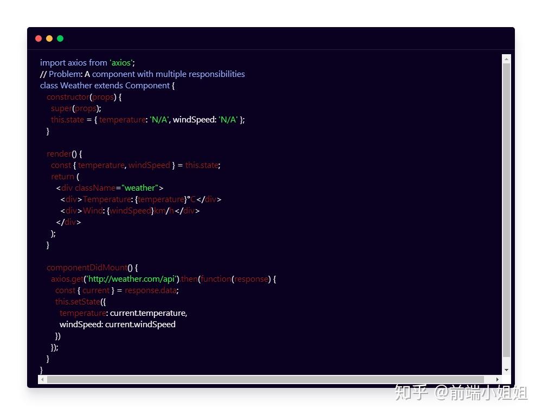The height and width of the screenshot is (415, 542).
Task: Click the scrollbar down arrow icon
Action: click(506, 370)
